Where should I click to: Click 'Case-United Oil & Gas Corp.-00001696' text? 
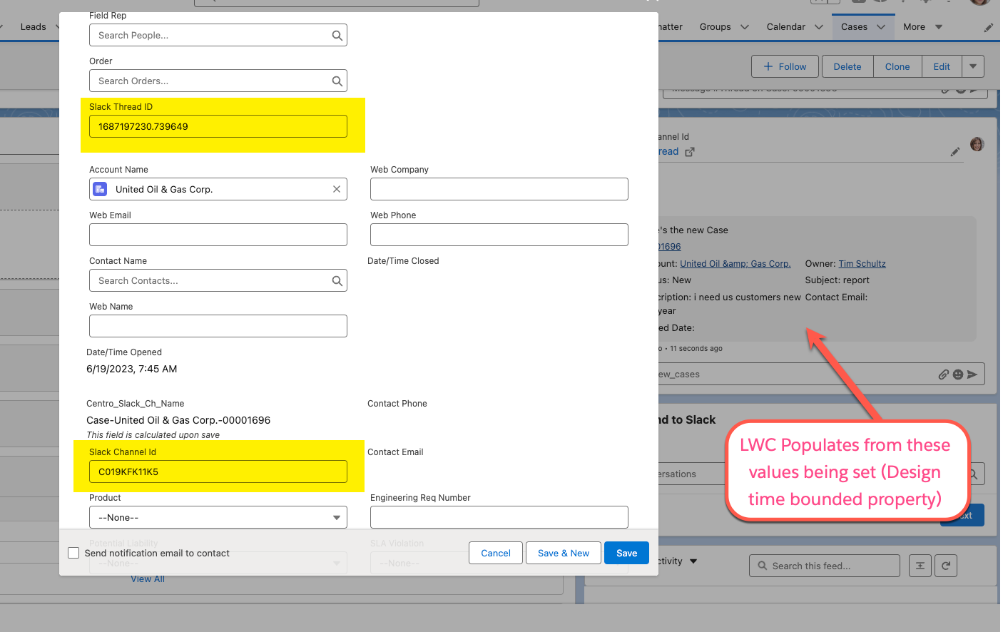(178, 420)
